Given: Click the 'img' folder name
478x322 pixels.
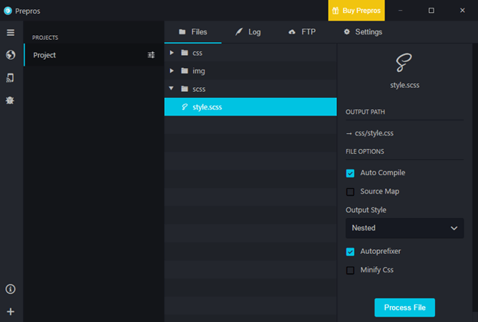Looking at the screenshot, I should [x=198, y=71].
